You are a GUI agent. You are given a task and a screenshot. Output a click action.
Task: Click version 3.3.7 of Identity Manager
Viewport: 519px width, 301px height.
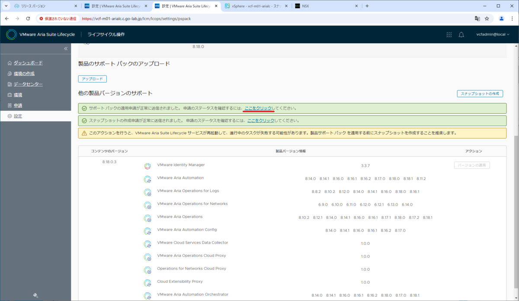pyautogui.click(x=365, y=166)
